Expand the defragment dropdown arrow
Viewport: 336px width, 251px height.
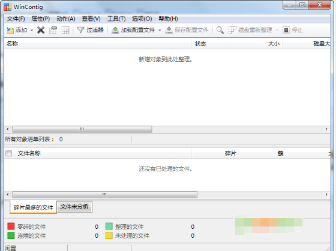(277, 30)
